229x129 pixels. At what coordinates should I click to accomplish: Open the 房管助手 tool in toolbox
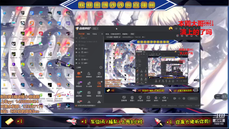[x=89, y=75]
